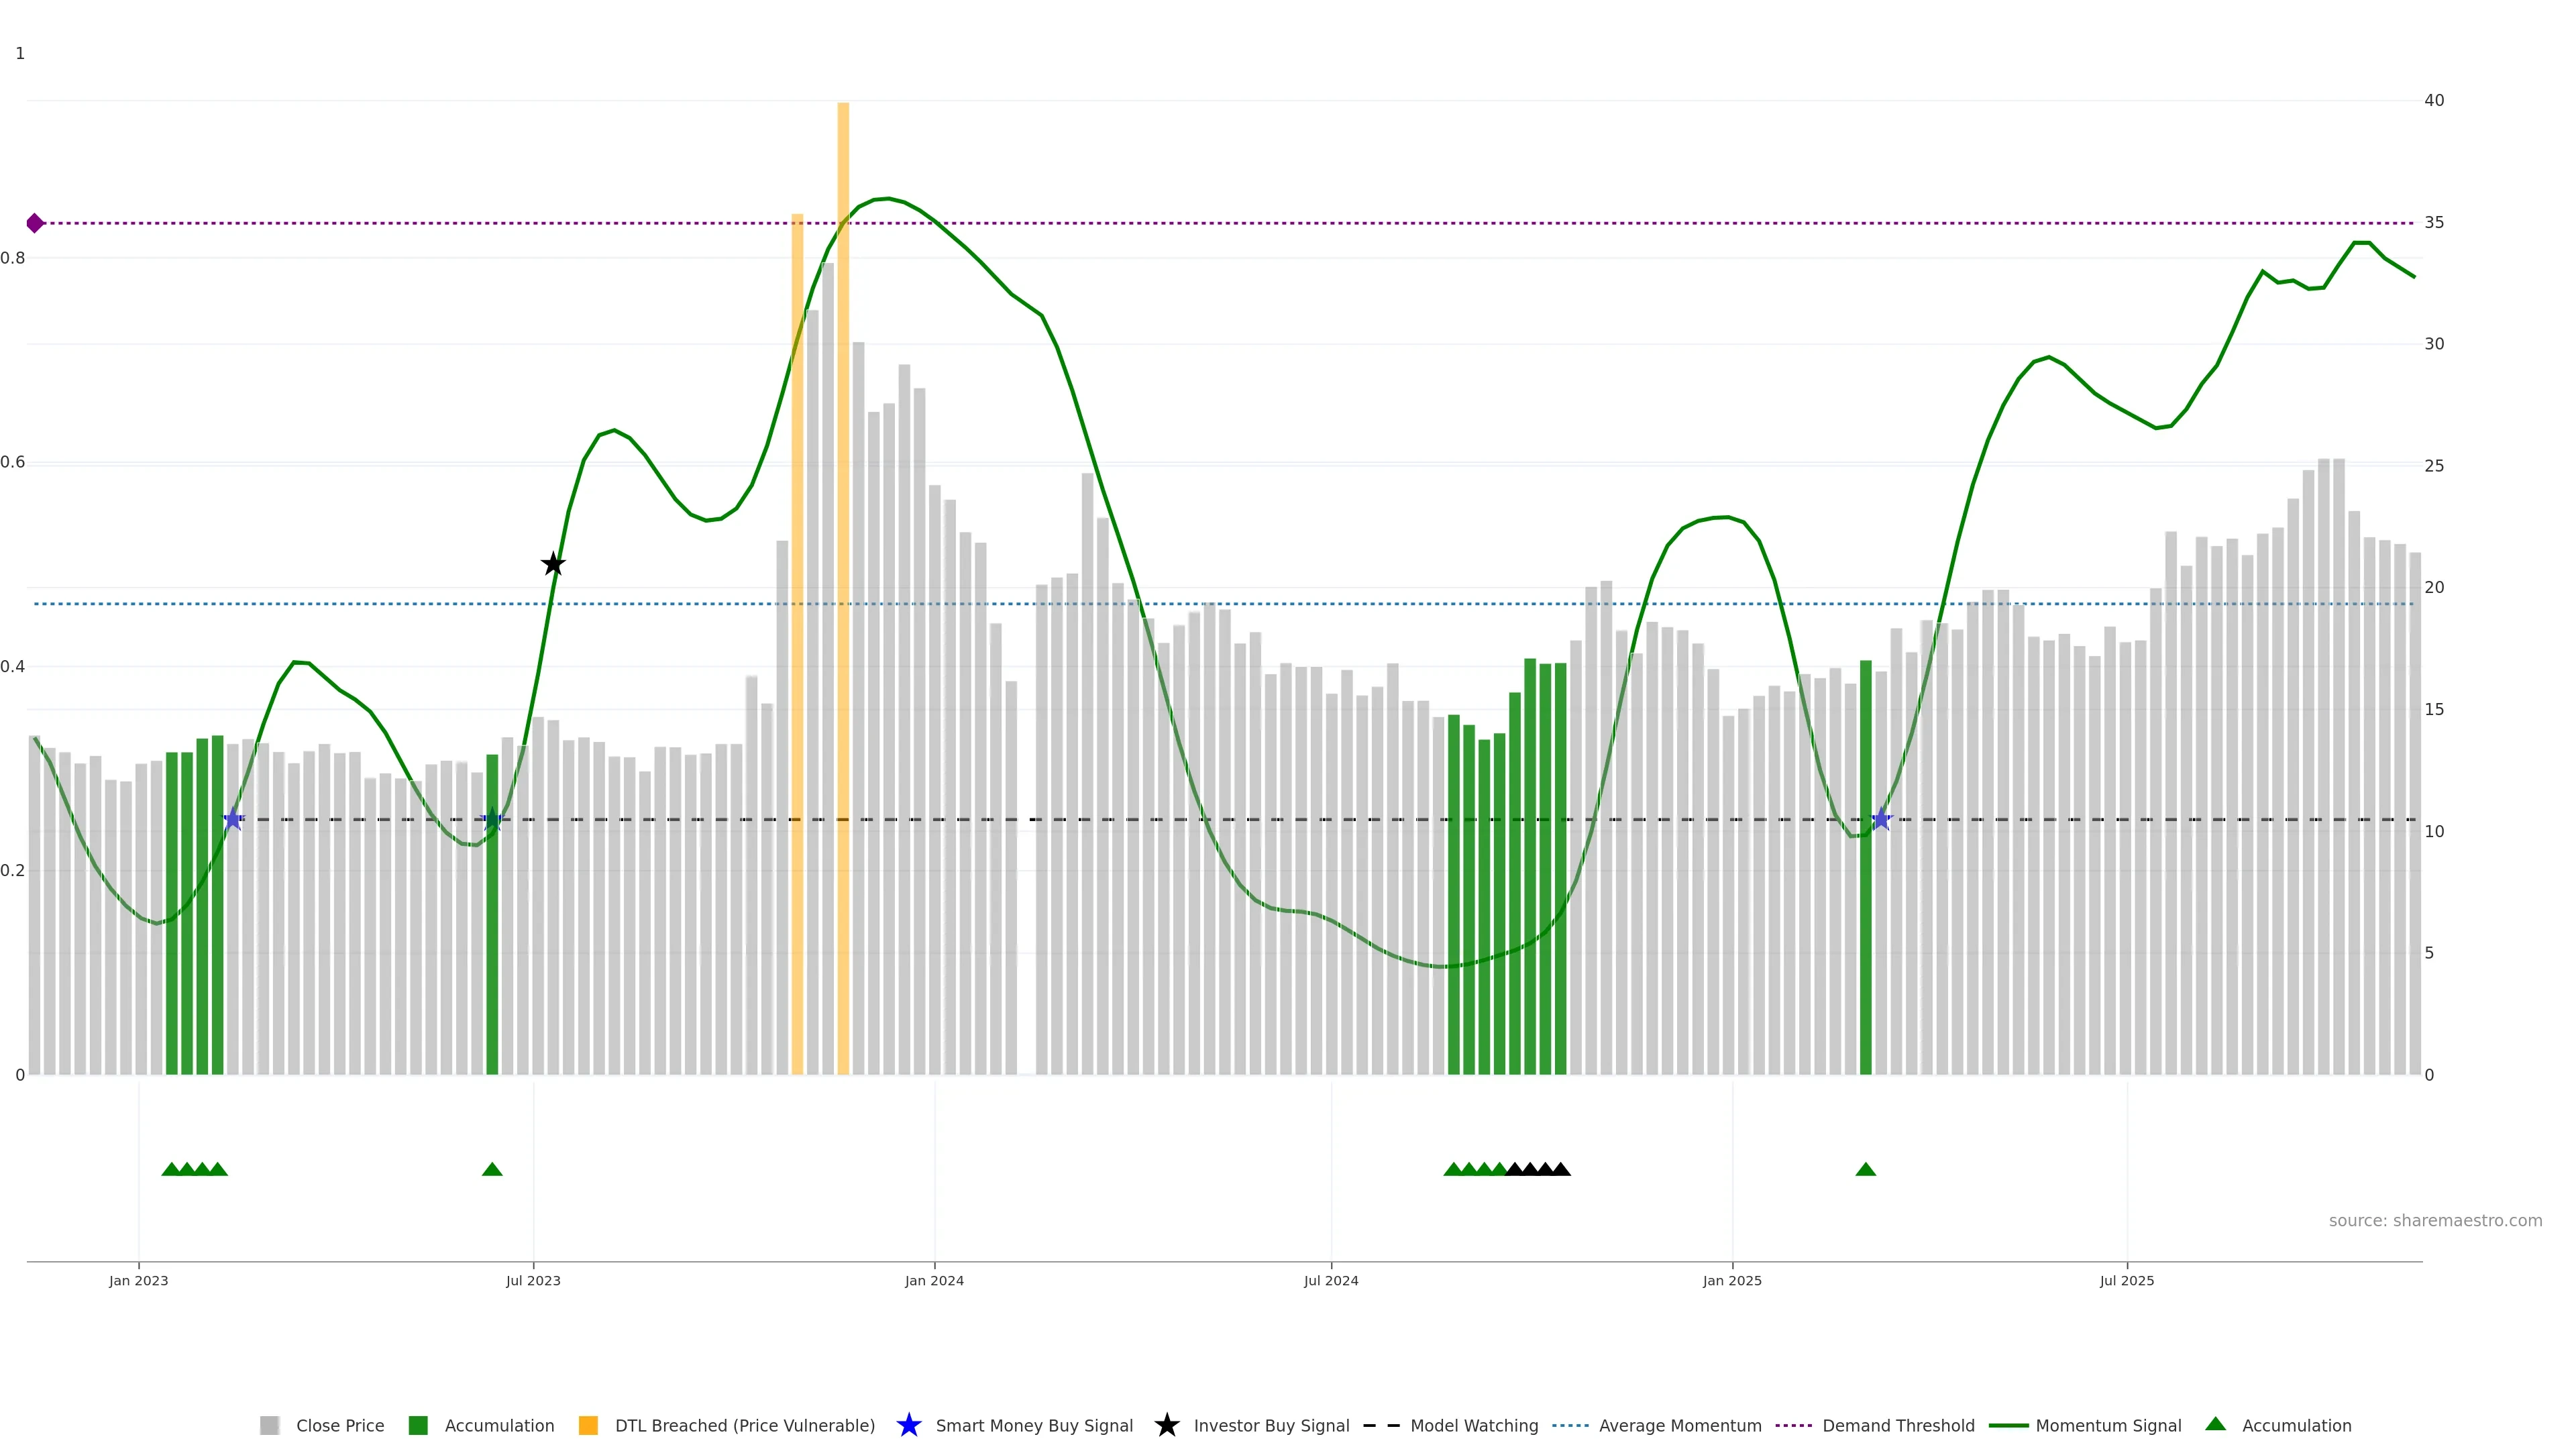
Task: Click the blue Smart Money star legend icon
Action: tap(908, 1425)
